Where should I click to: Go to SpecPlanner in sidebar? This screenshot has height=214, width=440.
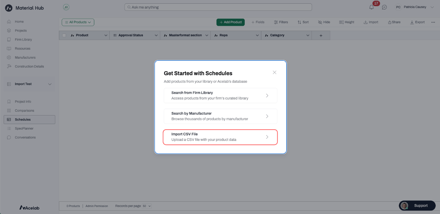click(x=24, y=128)
